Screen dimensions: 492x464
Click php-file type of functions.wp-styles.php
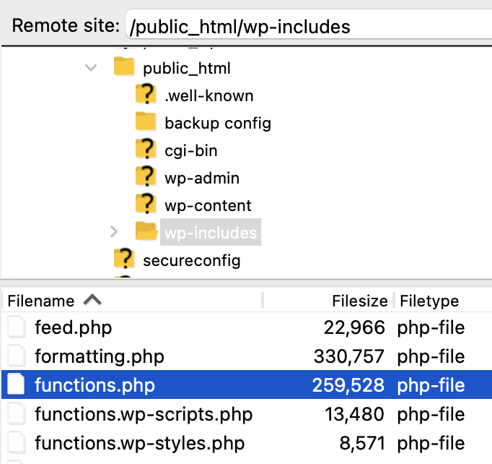click(431, 444)
